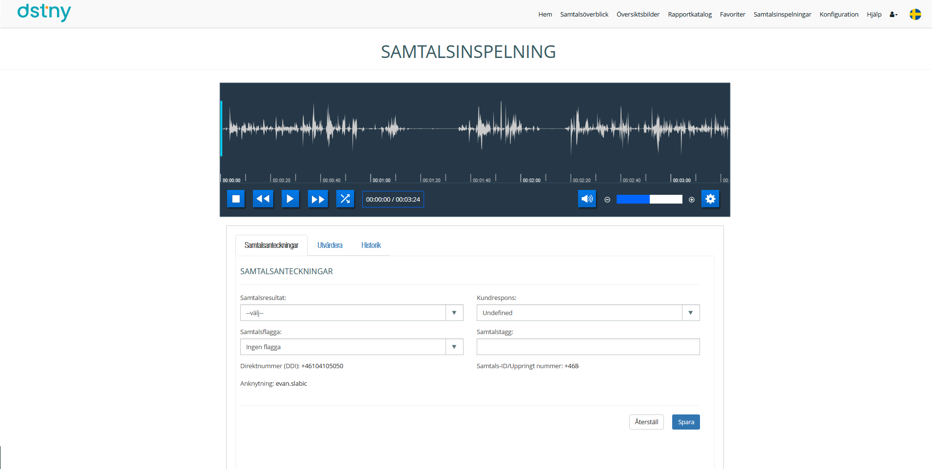The width and height of the screenshot is (932, 469).
Task: Click the dstny logo
Action: tap(44, 12)
